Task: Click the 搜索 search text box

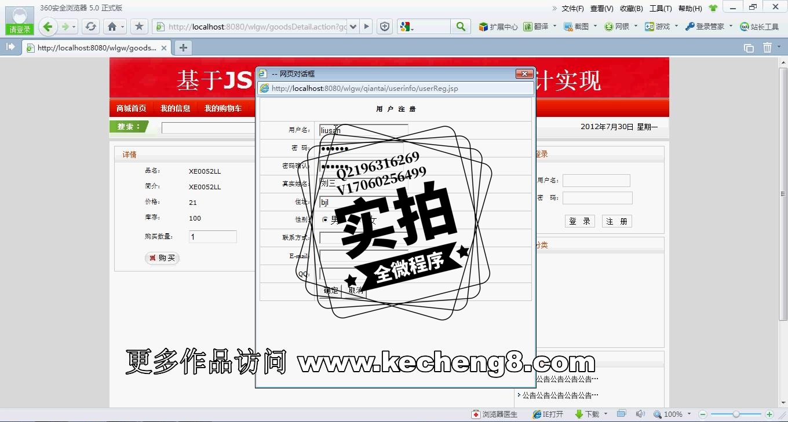Action: pos(209,128)
